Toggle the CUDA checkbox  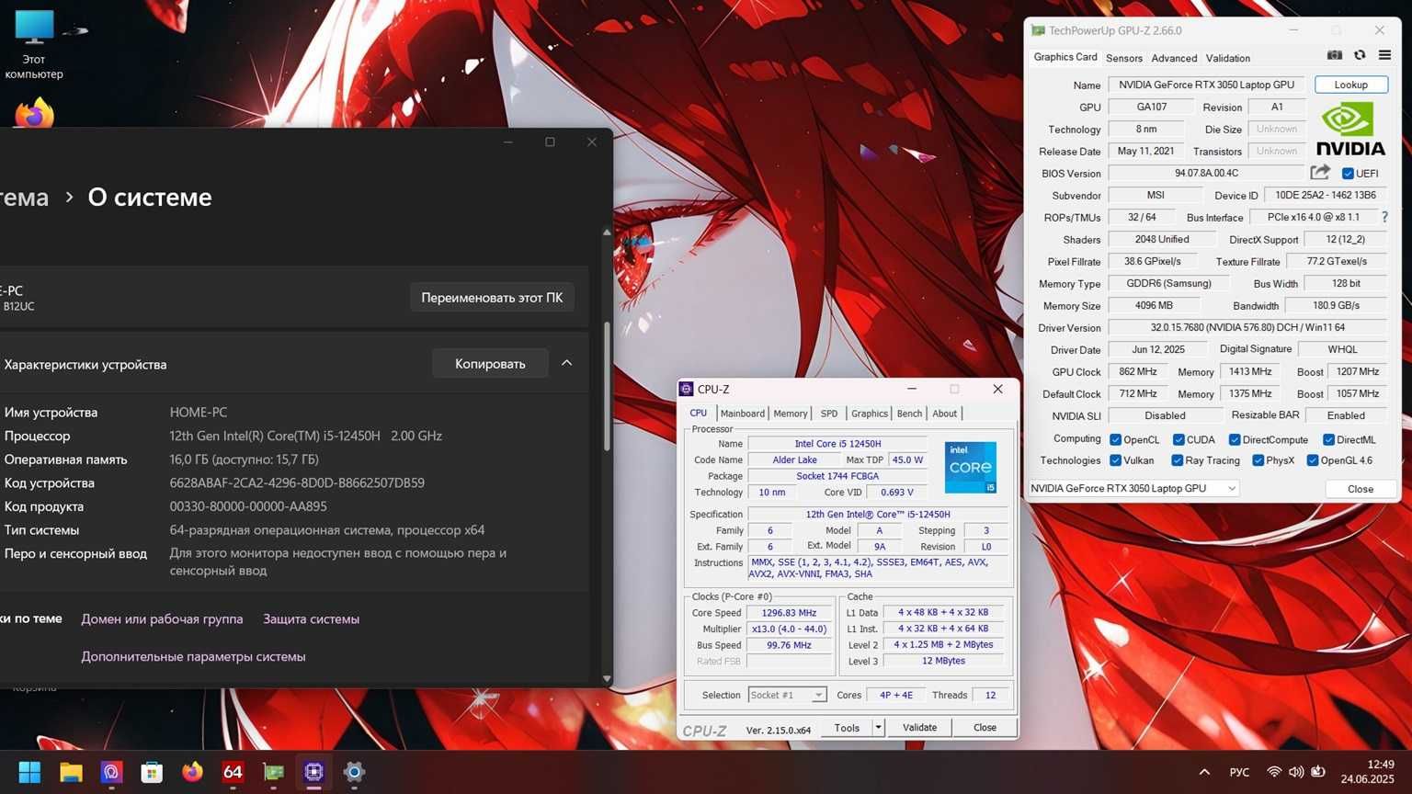[x=1179, y=439]
